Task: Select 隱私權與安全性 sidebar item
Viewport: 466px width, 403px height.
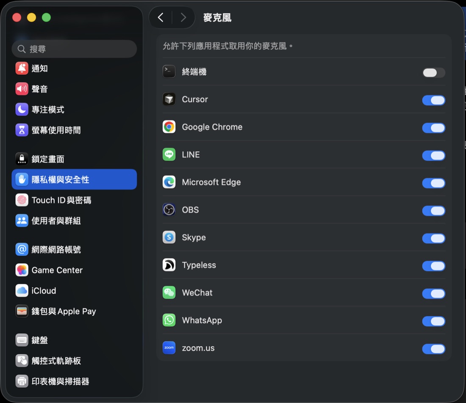Action: [x=74, y=180]
